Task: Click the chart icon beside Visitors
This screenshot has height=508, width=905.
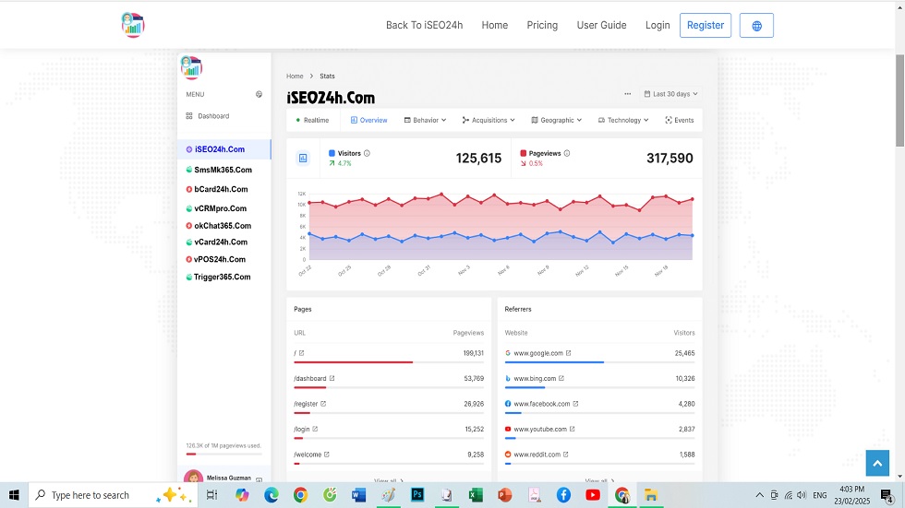Action: [x=303, y=159]
